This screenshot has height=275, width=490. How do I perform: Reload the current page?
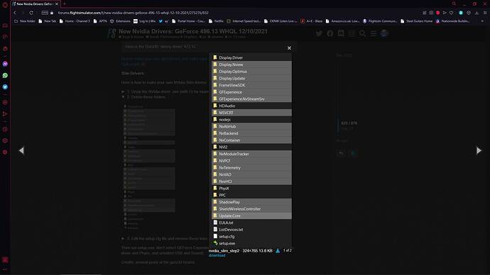coord(31,13)
